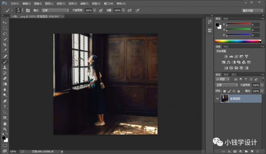Select the Lasso tool

pos(5,34)
